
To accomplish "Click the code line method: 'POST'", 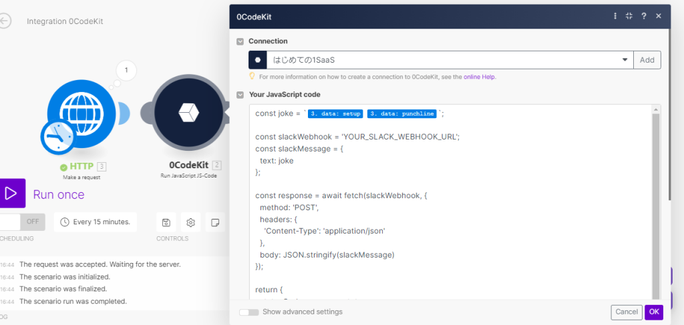I will click(290, 208).
